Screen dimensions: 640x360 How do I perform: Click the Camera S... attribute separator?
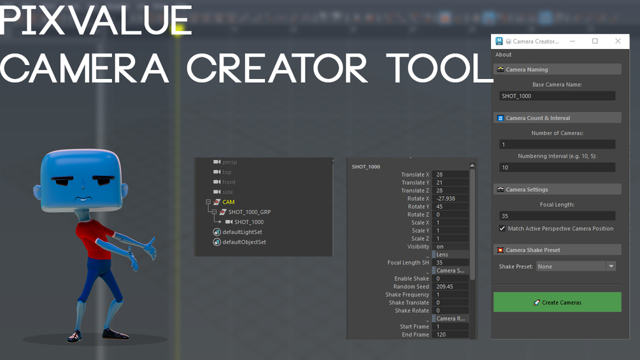[x=450, y=271]
